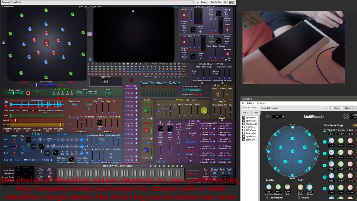
Task: Click the Azimuth column header in Encoder settings
Action: point(331,130)
